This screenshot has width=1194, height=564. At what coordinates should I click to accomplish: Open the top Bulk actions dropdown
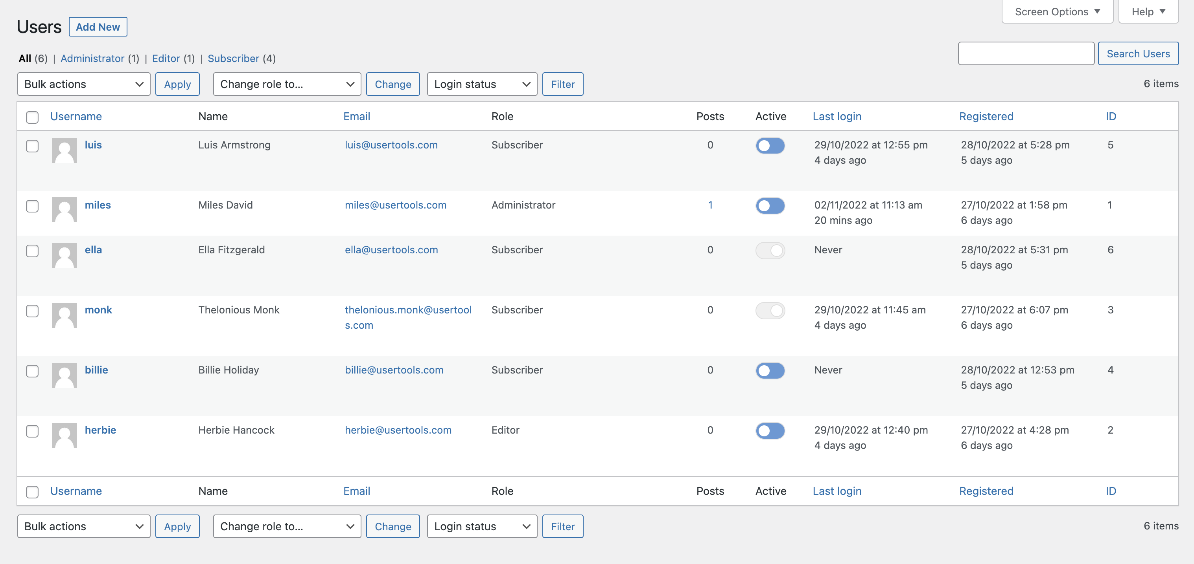tap(83, 84)
